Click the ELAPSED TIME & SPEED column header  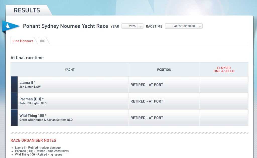point(223,69)
